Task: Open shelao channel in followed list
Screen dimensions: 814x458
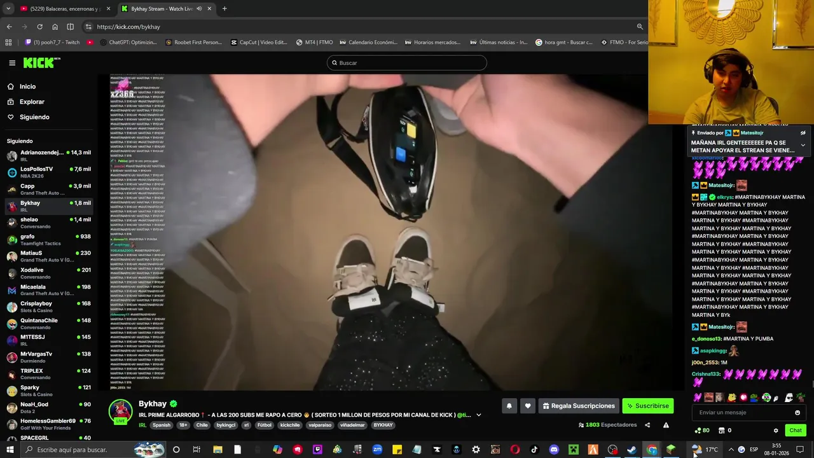Action: click(48, 223)
